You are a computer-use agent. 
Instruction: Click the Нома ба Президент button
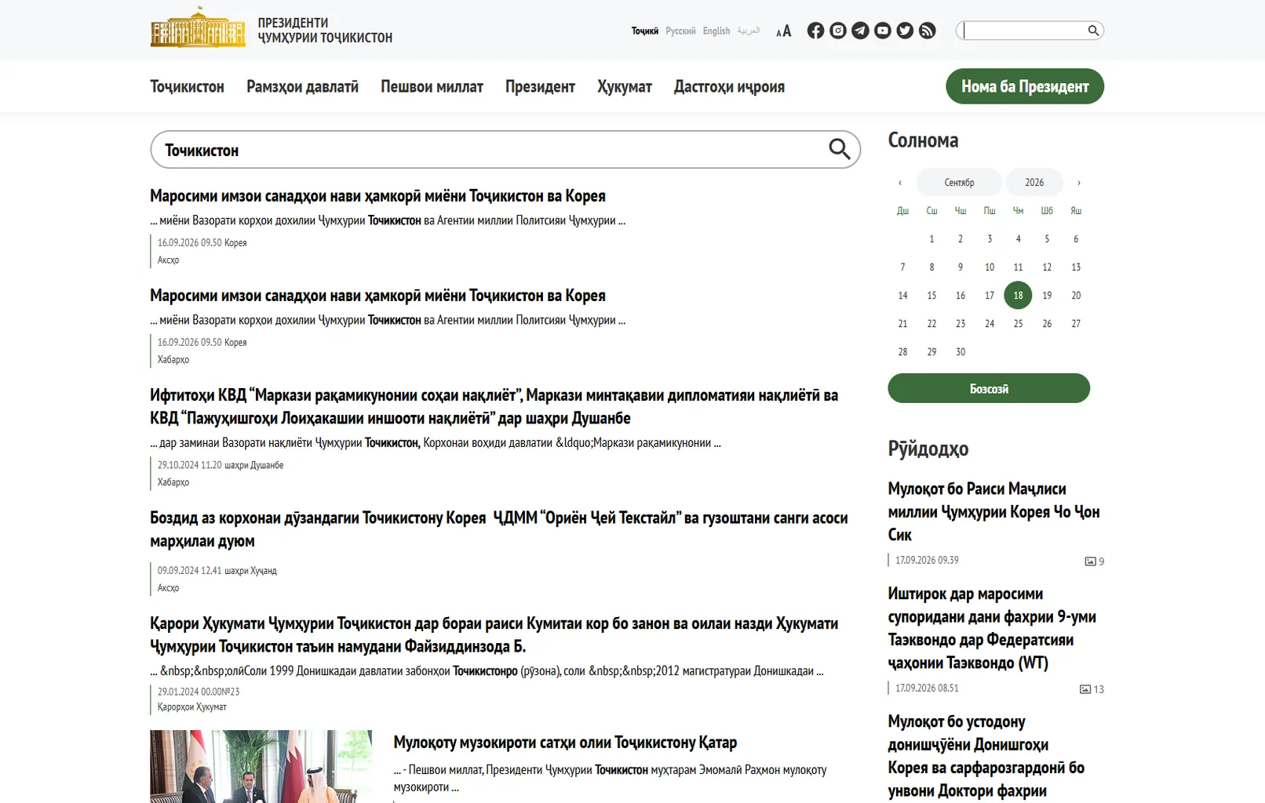(x=1025, y=86)
